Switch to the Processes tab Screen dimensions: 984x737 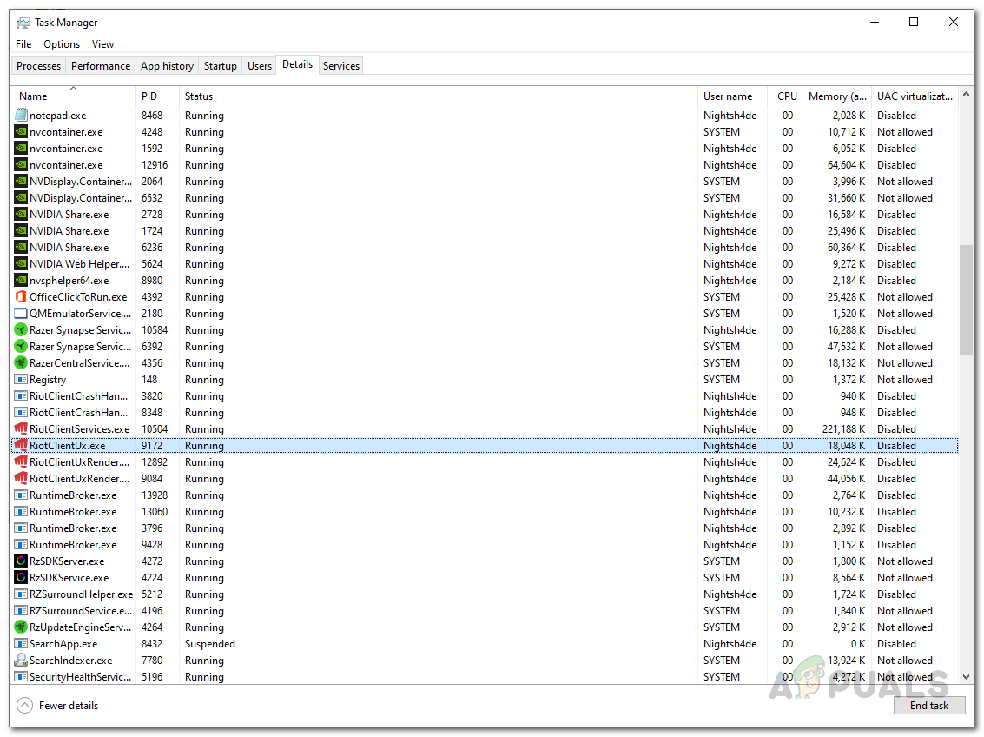coord(39,66)
